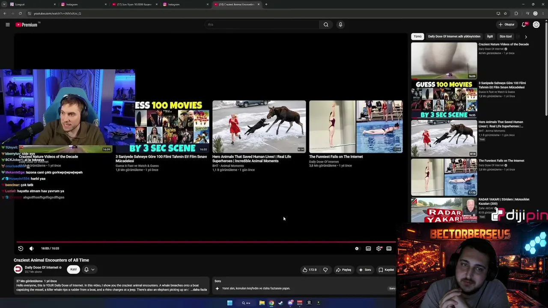Open endscreen title 3 Saniyede Sahneye Göre 100 Filmi
548x308 pixels.
tap(161, 159)
